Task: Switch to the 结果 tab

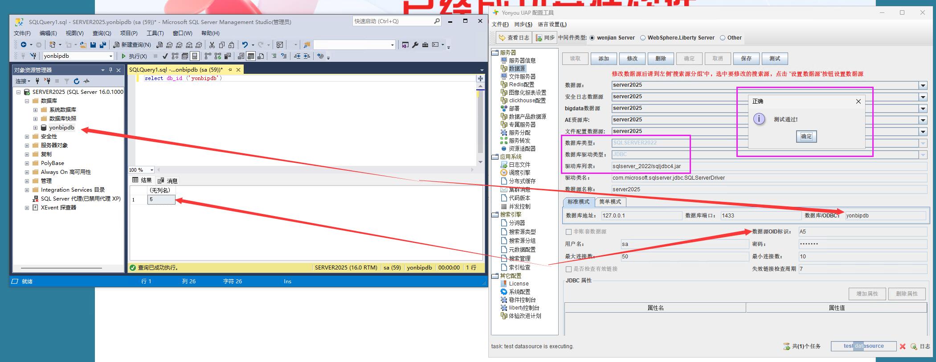Action: pos(142,180)
